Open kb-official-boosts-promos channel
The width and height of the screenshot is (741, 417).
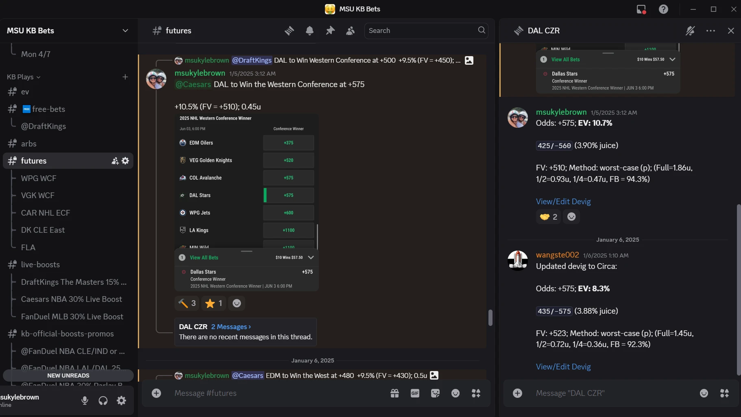[68, 334]
